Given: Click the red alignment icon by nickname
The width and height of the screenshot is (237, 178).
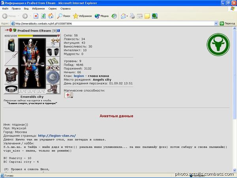Looking at the screenshot, I should 10,30.
